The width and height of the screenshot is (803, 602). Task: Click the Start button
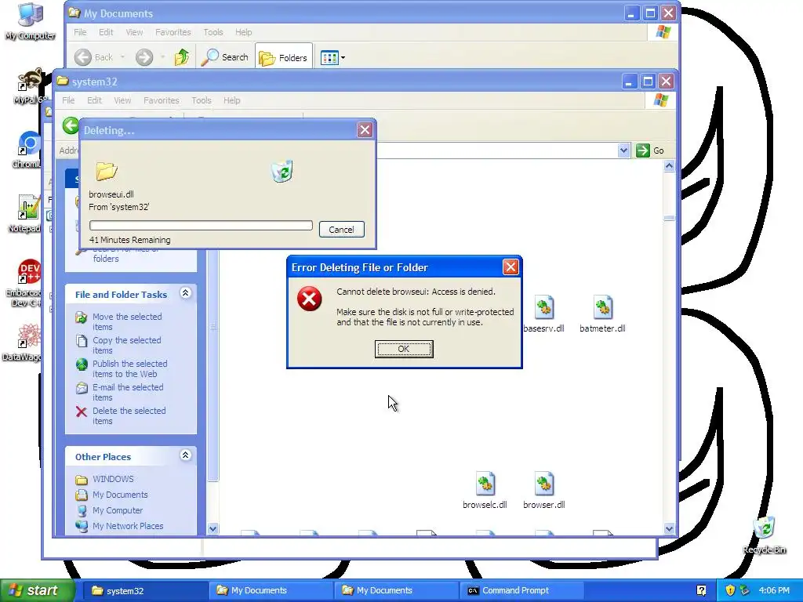[36, 591]
